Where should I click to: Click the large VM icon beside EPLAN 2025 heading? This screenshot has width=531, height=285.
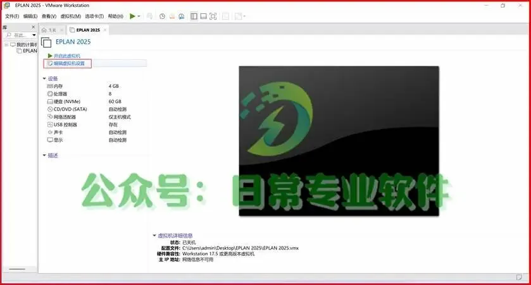[x=46, y=42]
